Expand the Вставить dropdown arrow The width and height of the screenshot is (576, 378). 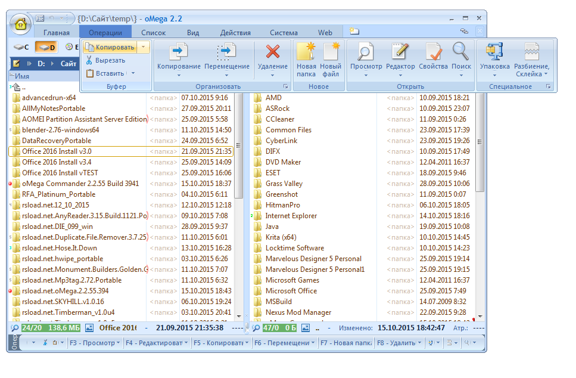click(133, 73)
